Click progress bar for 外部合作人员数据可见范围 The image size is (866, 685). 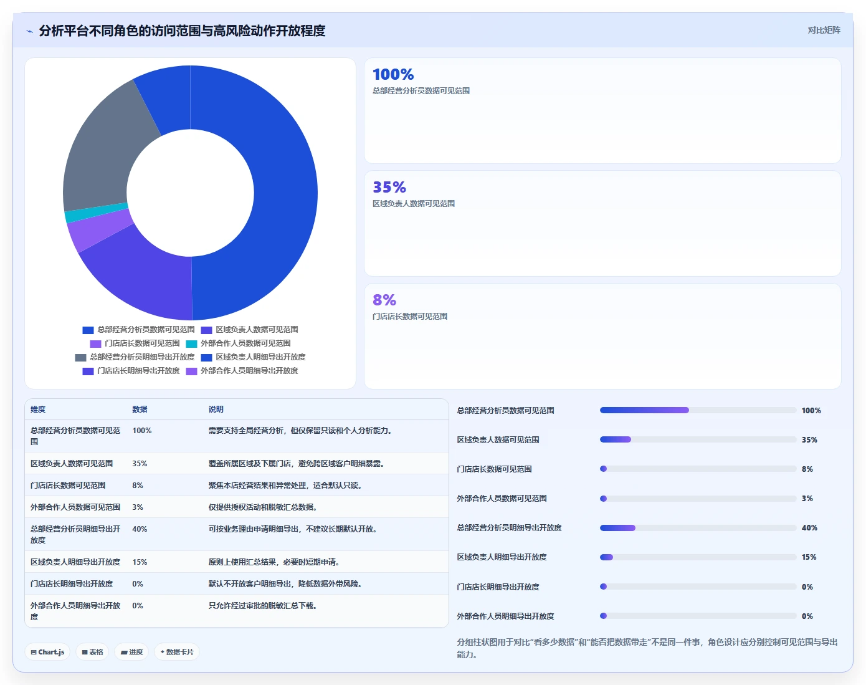click(698, 499)
